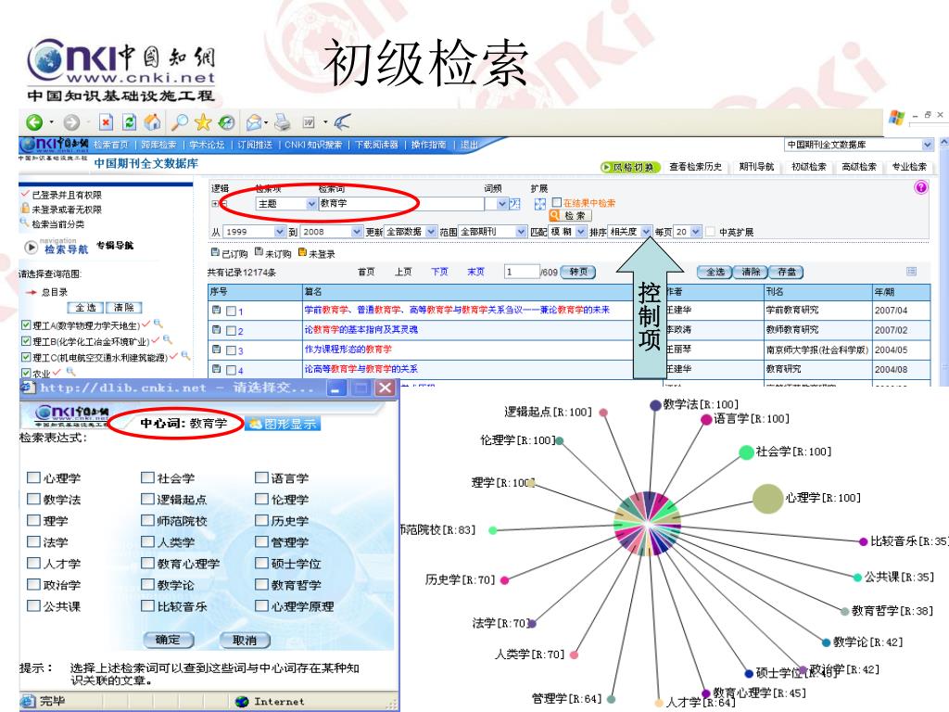Click the browser Back arrow icon
Viewport: 949px width, 712px height.
pos(34,123)
